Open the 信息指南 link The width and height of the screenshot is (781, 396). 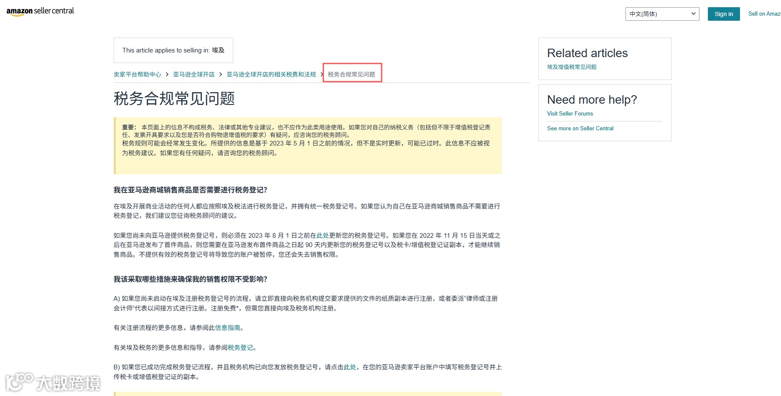[228, 328]
